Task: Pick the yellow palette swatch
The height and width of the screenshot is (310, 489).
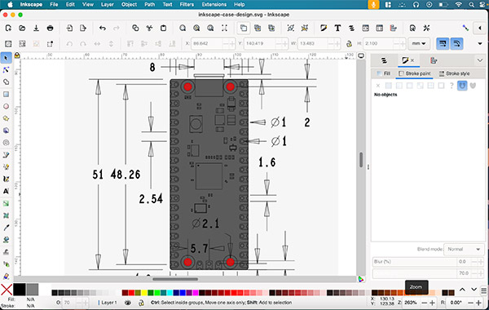Action: pos(144,293)
